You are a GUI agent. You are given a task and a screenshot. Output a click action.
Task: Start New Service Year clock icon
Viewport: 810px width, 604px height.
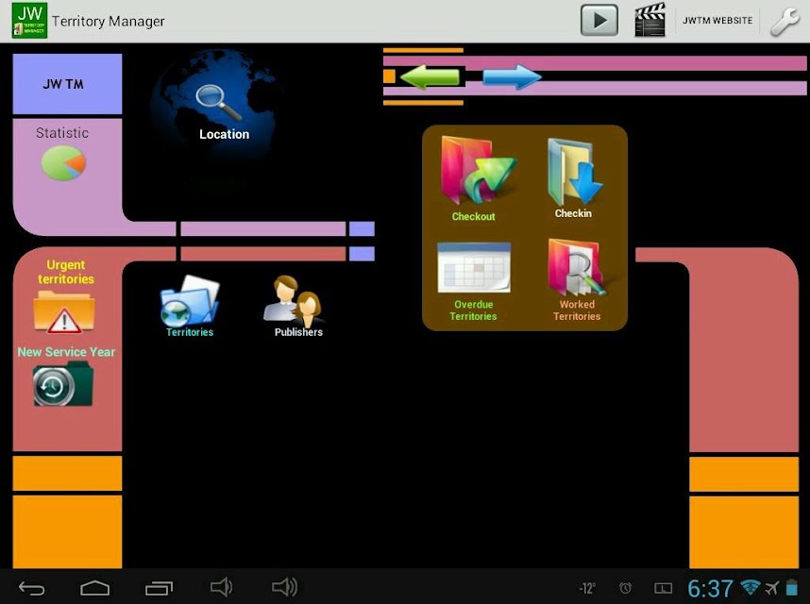tap(63, 384)
